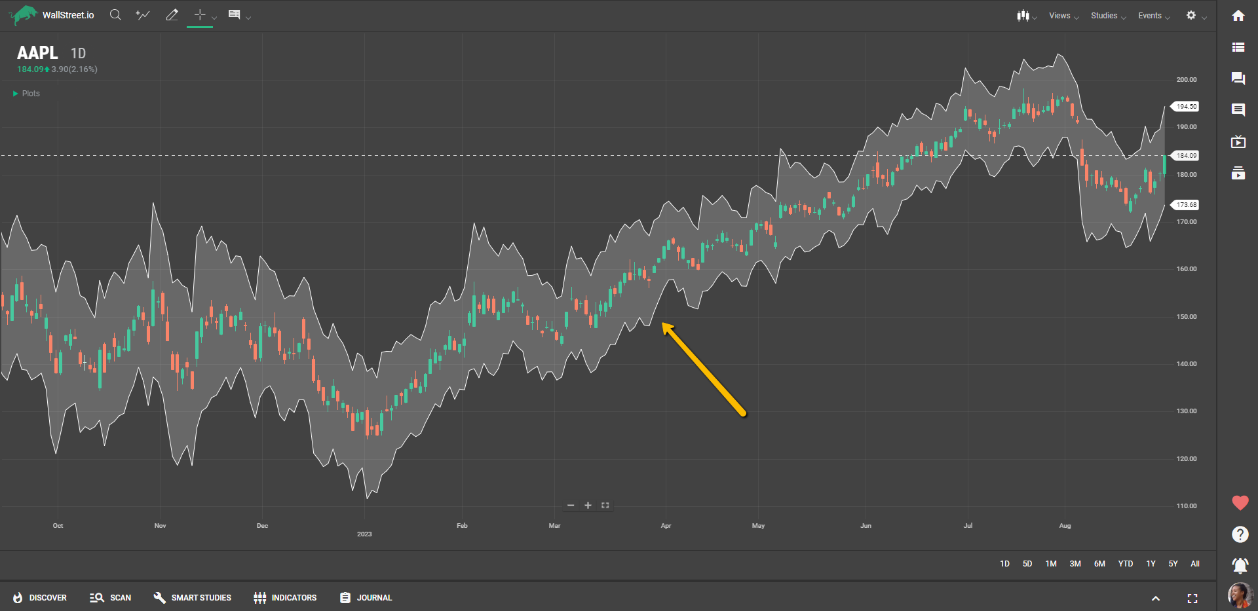Open the chart type candlestick icon
The width and height of the screenshot is (1258, 611).
click(1023, 16)
